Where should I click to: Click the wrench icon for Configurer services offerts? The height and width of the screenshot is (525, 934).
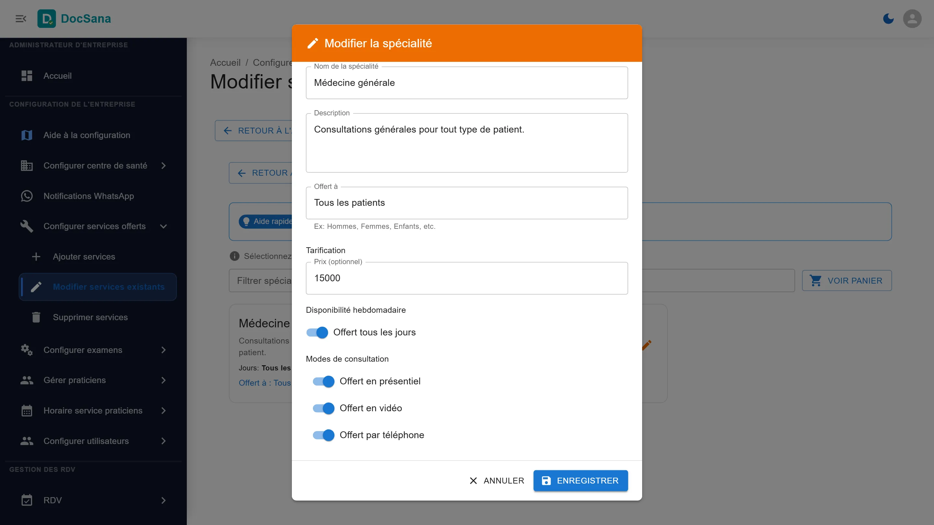pyautogui.click(x=27, y=226)
